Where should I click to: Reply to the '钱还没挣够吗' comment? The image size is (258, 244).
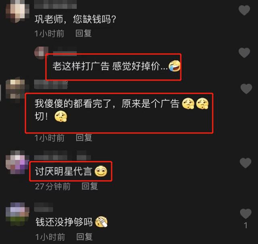[84, 237]
